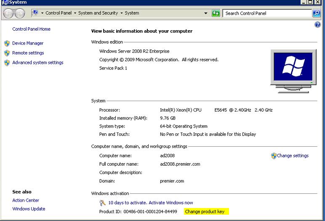Click the 9.76 GB memory value
The height and width of the screenshot is (221, 325).
click(x=168, y=118)
